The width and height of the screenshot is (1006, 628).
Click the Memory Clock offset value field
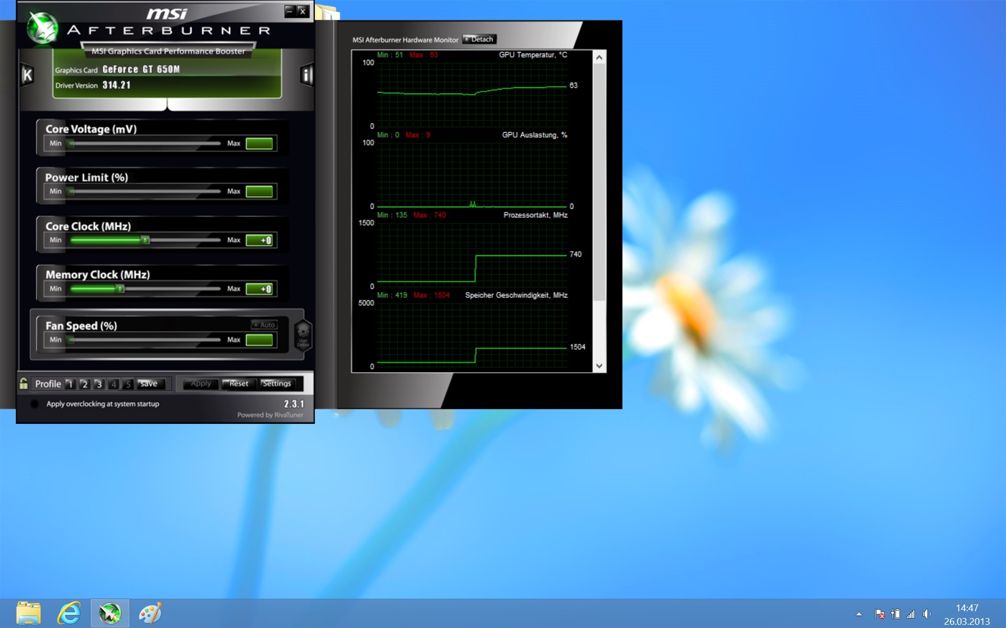pyautogui.click(x=259, y=289)
